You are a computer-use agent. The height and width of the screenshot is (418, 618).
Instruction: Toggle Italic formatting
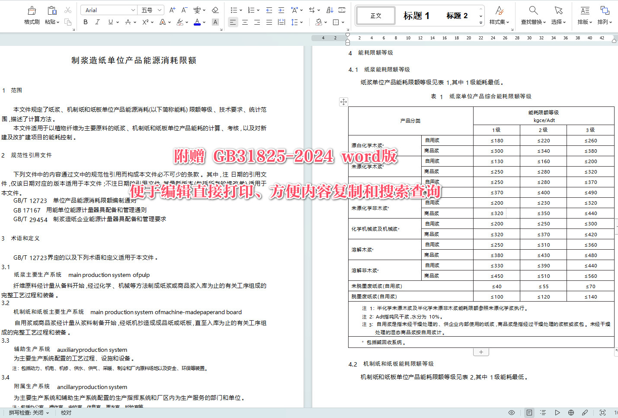(x=97, y=22)
